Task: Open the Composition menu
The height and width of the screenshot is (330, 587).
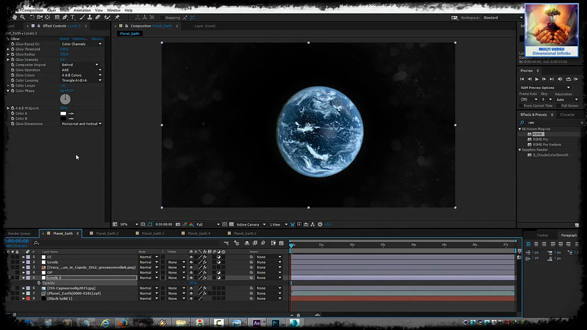Action: click(x=33, y=10)
